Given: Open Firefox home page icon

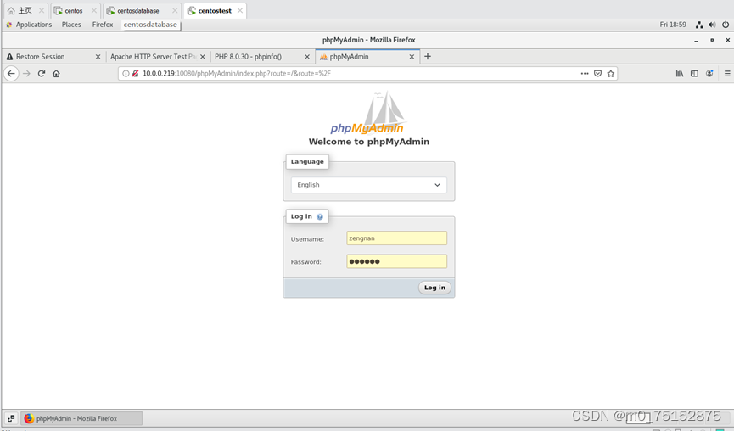Looking at the screenshot, I should (x=56, y=74).
